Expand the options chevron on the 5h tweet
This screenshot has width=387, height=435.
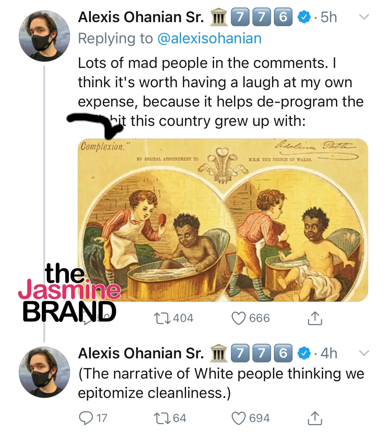pos(364,17)
